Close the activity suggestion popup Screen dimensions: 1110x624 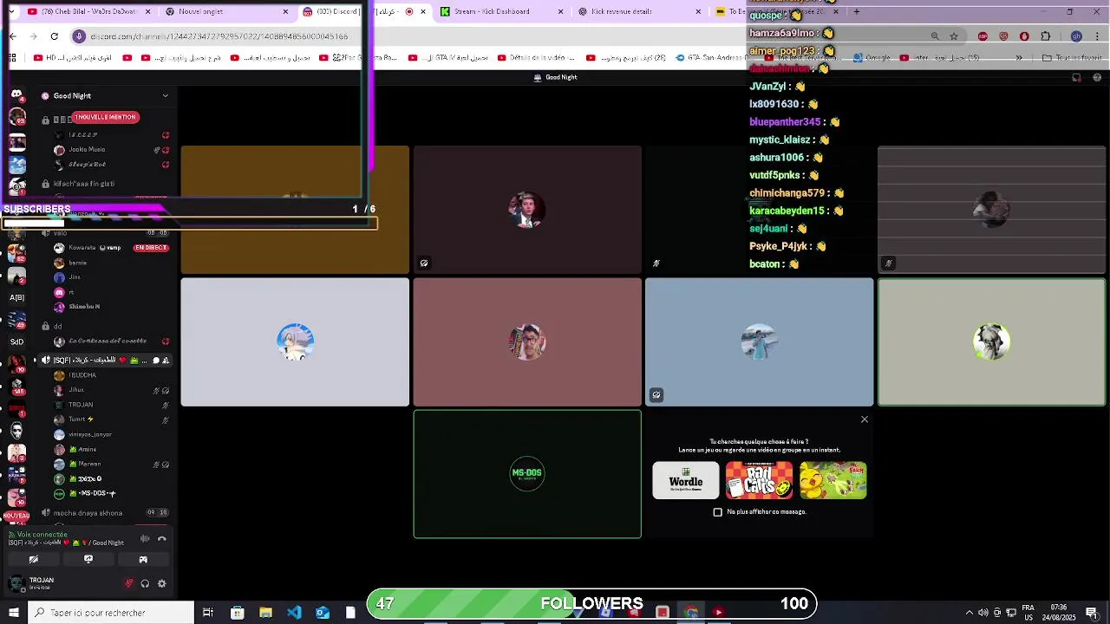point(864,419)
